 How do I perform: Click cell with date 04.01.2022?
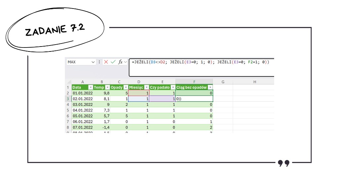(82, 110)
